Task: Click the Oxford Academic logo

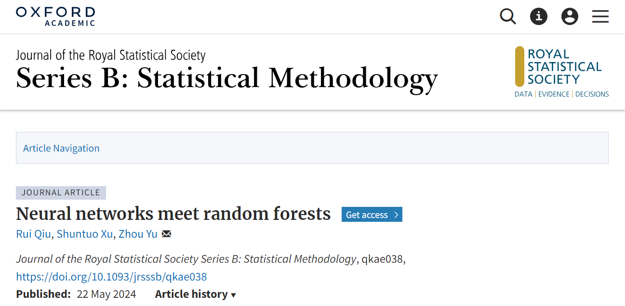Action: pyautogui.click(x=55, y=16)
